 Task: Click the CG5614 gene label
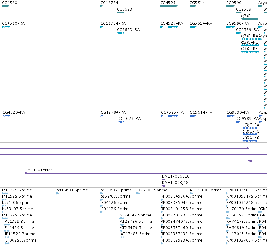coord(197,3)
